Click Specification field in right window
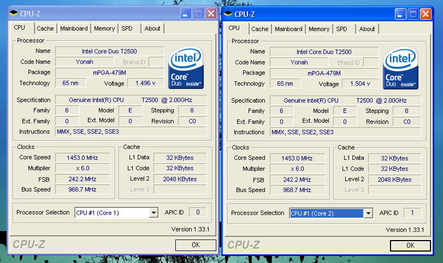Screen dimensions: 443x263 click(x=346, y=100)
